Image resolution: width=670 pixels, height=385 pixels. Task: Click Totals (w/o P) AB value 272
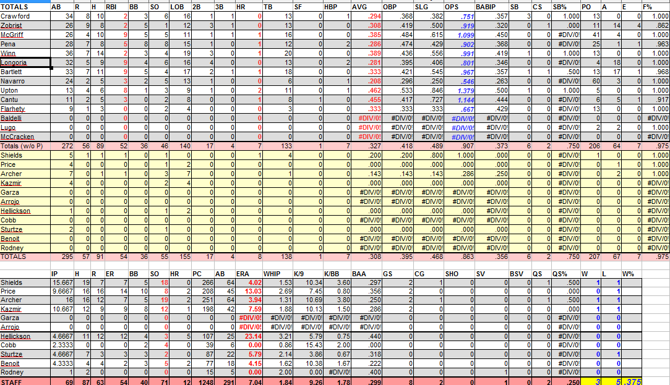coord(62,146)
